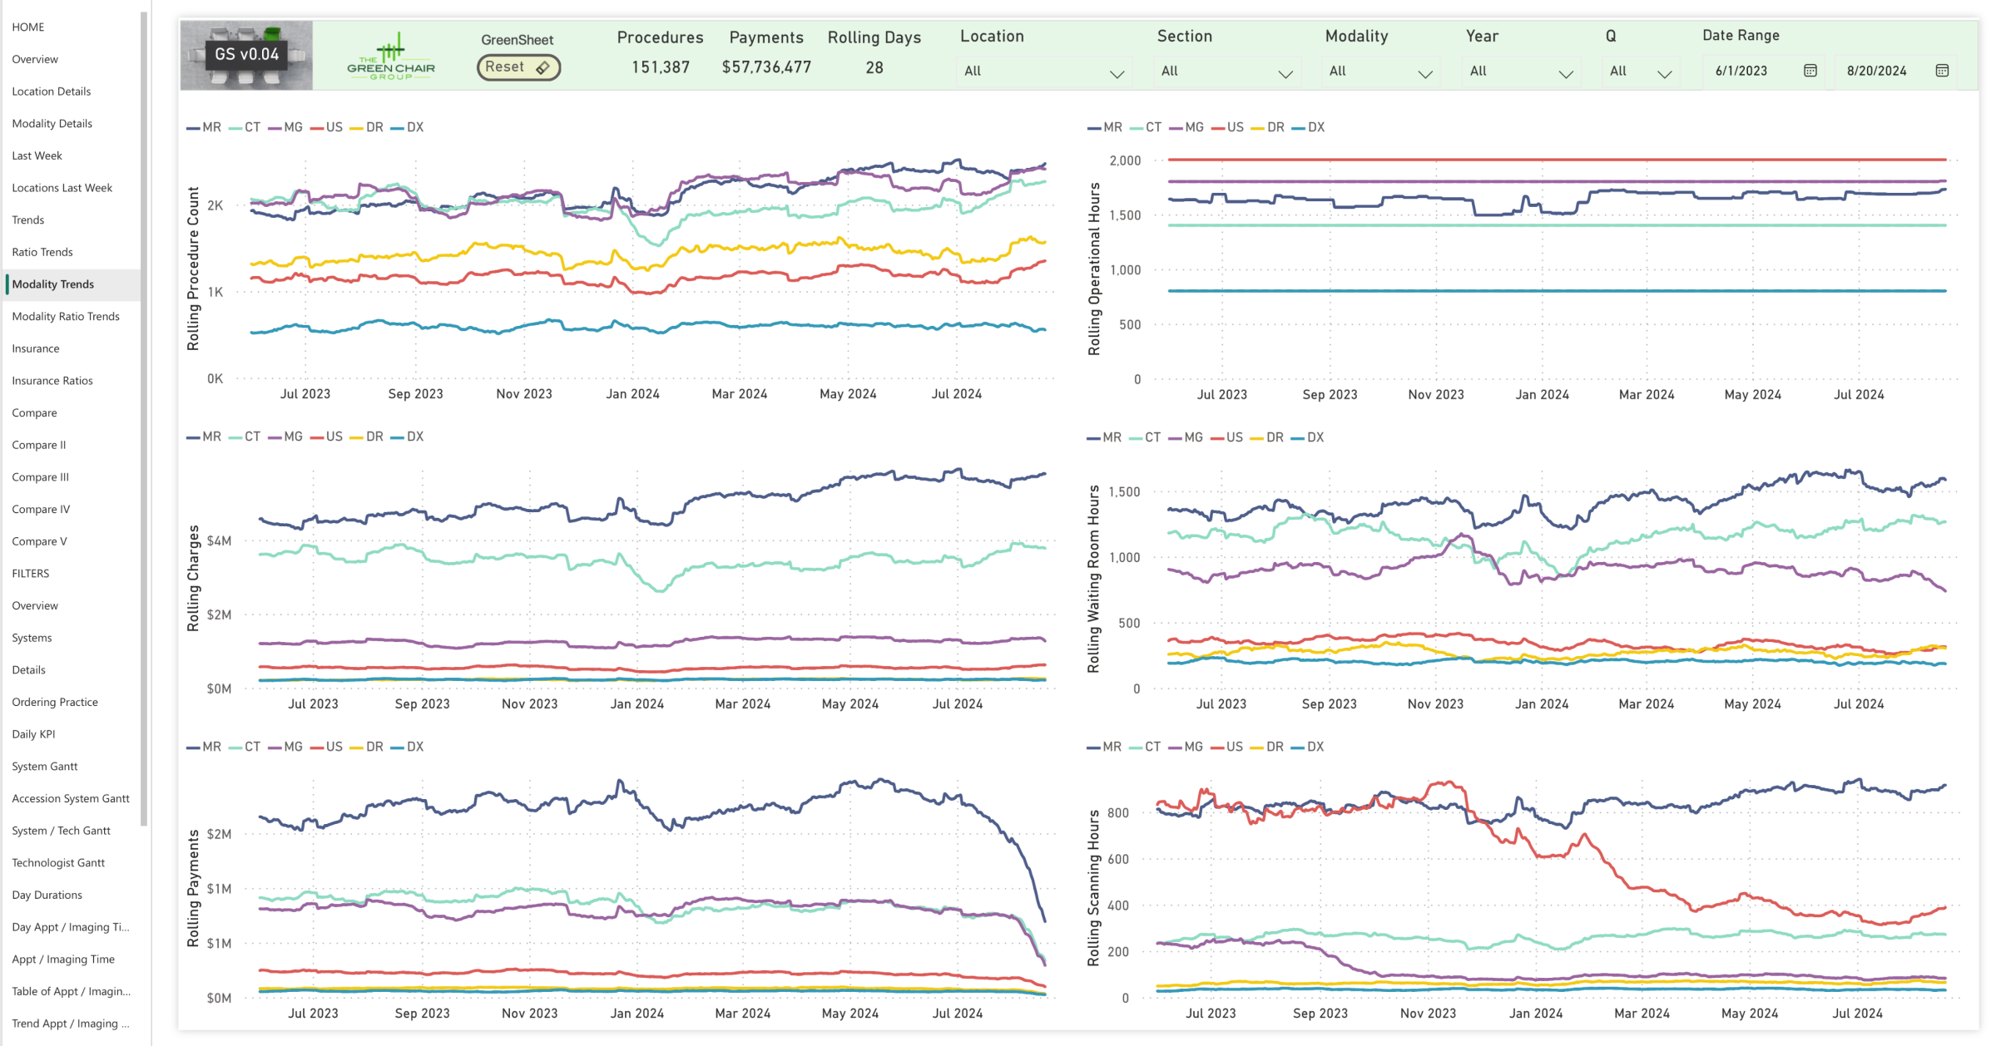Viewport: 1996px width, 1046px height.
Task: Click the eraser icon on Reset button
Action: 542,67
